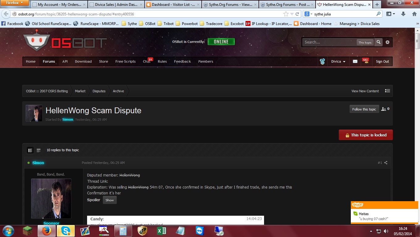Go to the Market breadcrumb
Image resolution: width=420 pixels, height=237 pixels.
(80, 91)
